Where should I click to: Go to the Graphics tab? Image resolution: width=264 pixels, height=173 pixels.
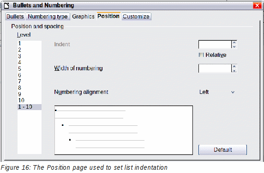point(83,17)
